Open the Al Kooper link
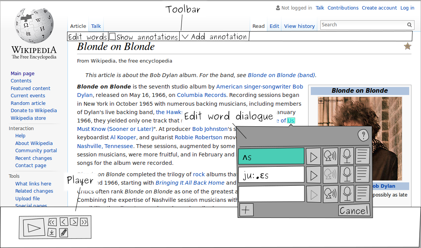 pyautogui.click(x=123, y=137)
